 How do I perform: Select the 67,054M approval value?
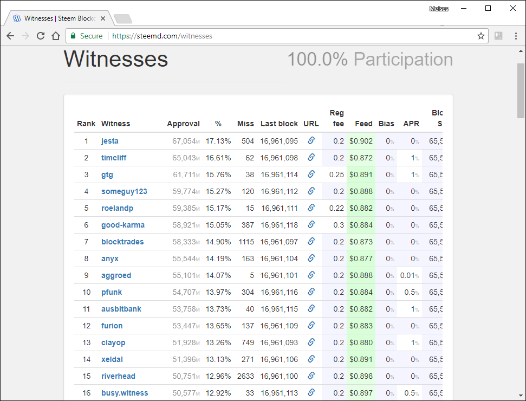(186, 141)
